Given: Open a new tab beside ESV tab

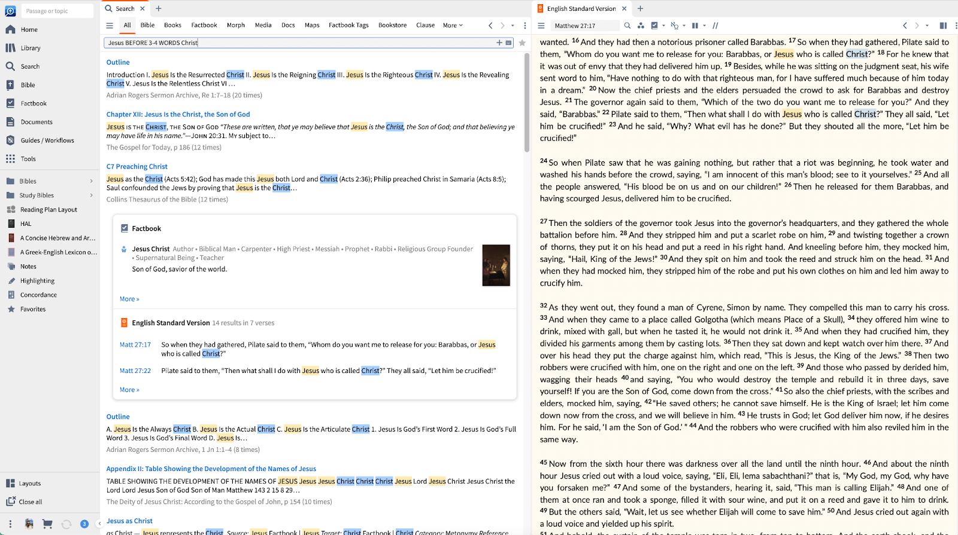Looking at the screenshot, I should (640, 8).
